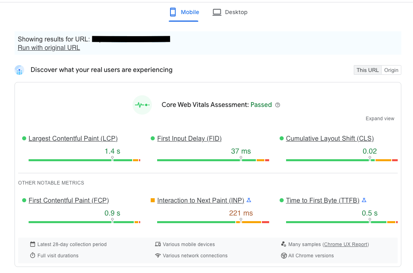Click the calendar icon for collection period
Viewport: 413px width, 273px height.
coord(33,244)
